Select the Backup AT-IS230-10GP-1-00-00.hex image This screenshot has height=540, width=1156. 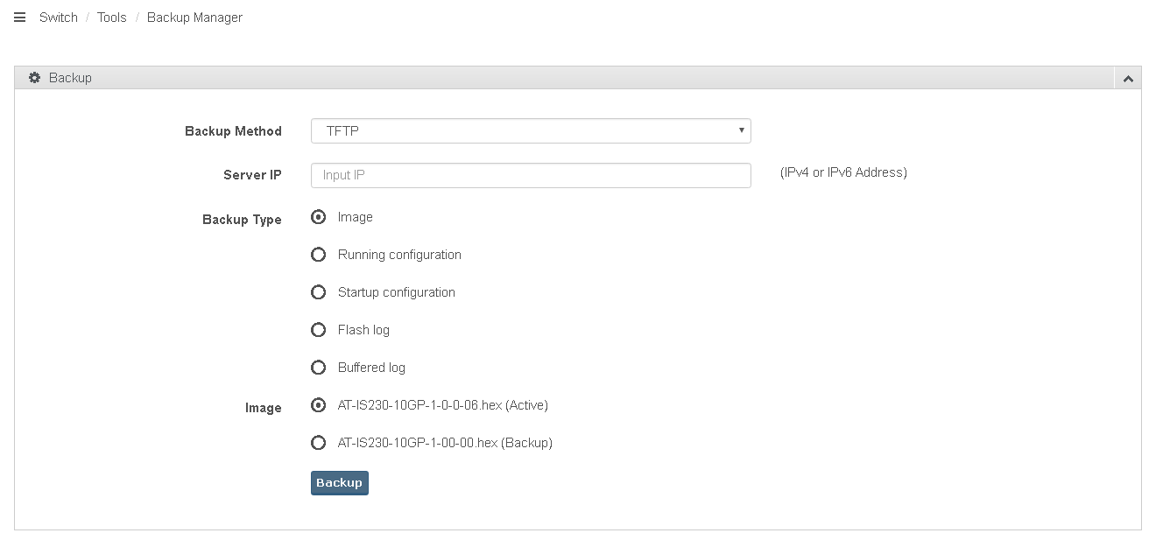[x=319, y=443]
